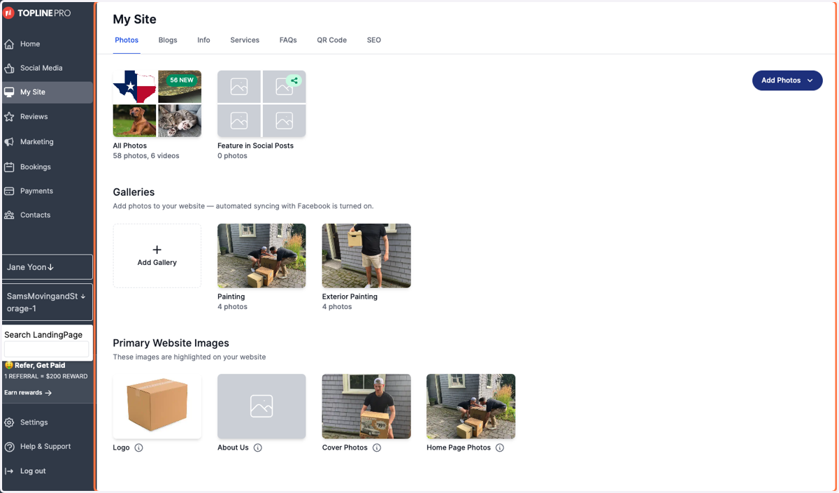
Task: Click the plus icon in Add Gallery
Action: tap(157, 250)
